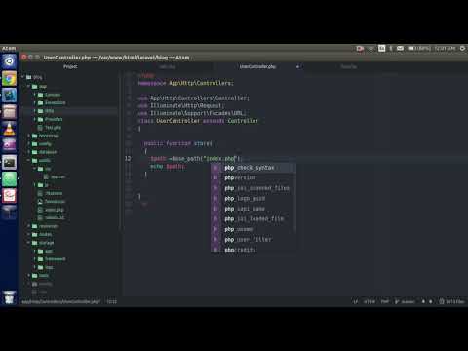Click the 'namespace App\Http\Controllers;' line
Screen dimensions: 468x351
click(185, 83)
